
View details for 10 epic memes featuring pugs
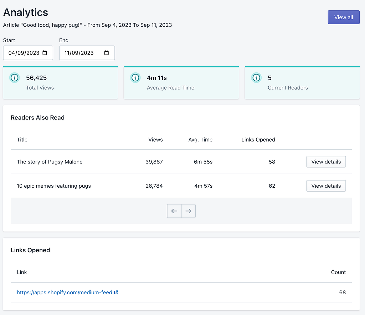[x=326, y=186]
